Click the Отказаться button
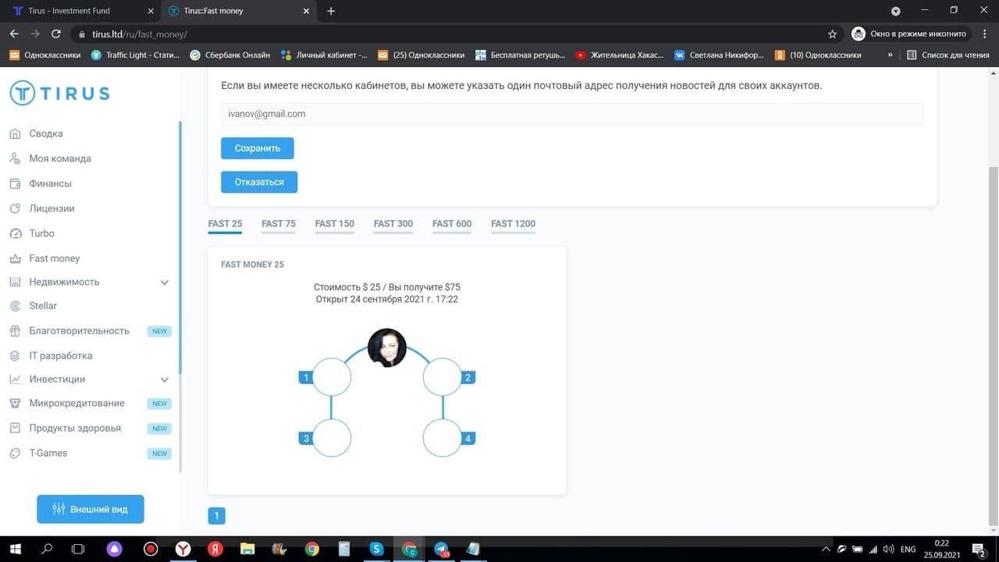The image size is (999, 562). click(x=259, y=182)
